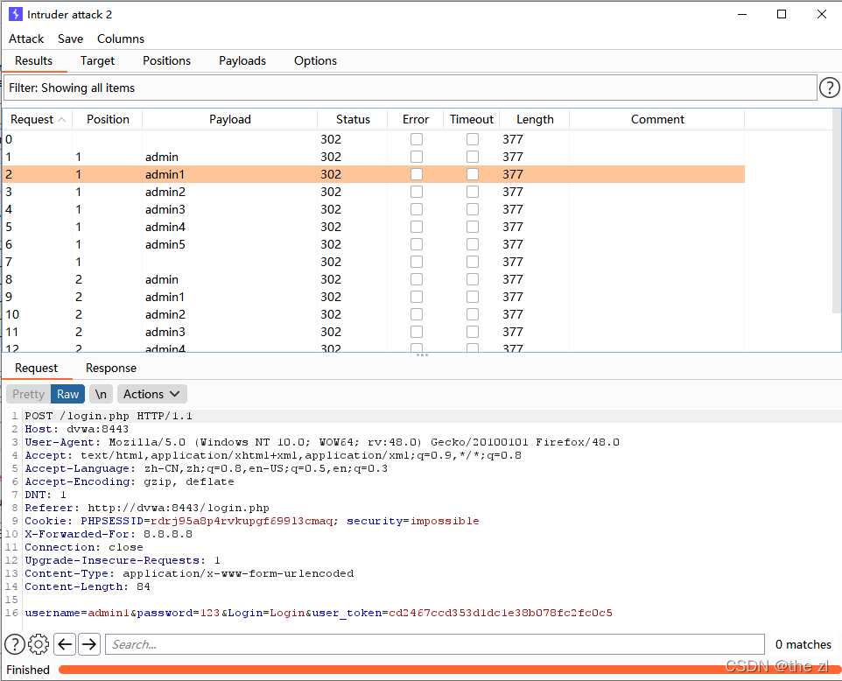Switch to the Payloads tab
The height and width of the screenshot is (681, 842).
pos(242,60)
